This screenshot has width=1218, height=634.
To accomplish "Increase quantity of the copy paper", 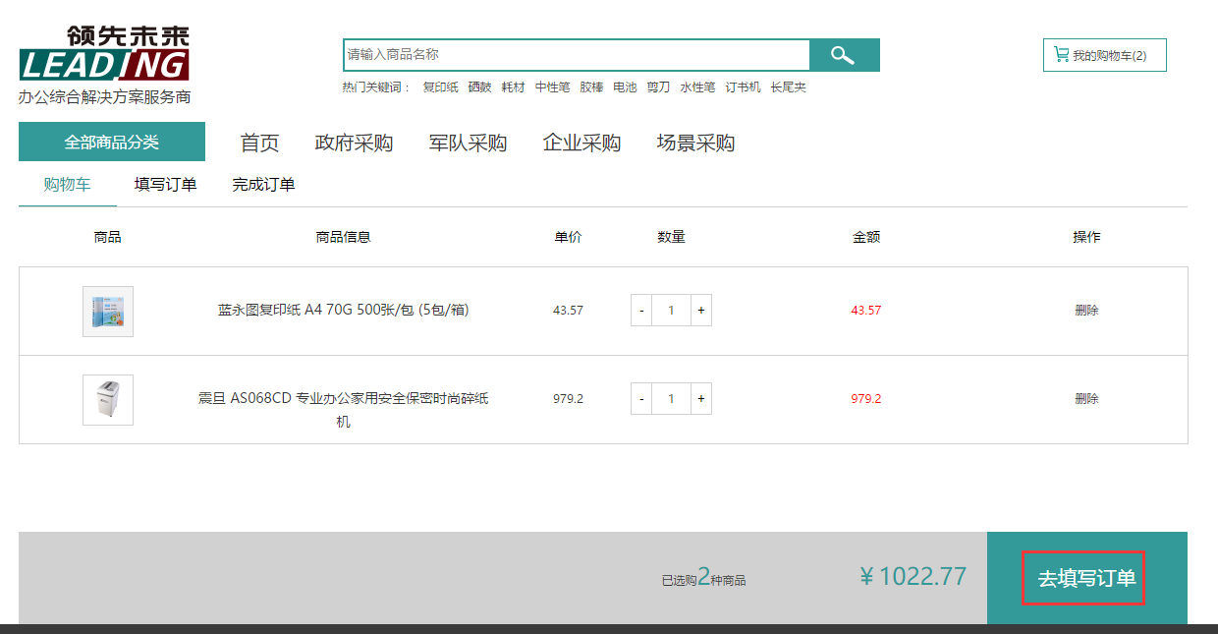I will 701,311.
